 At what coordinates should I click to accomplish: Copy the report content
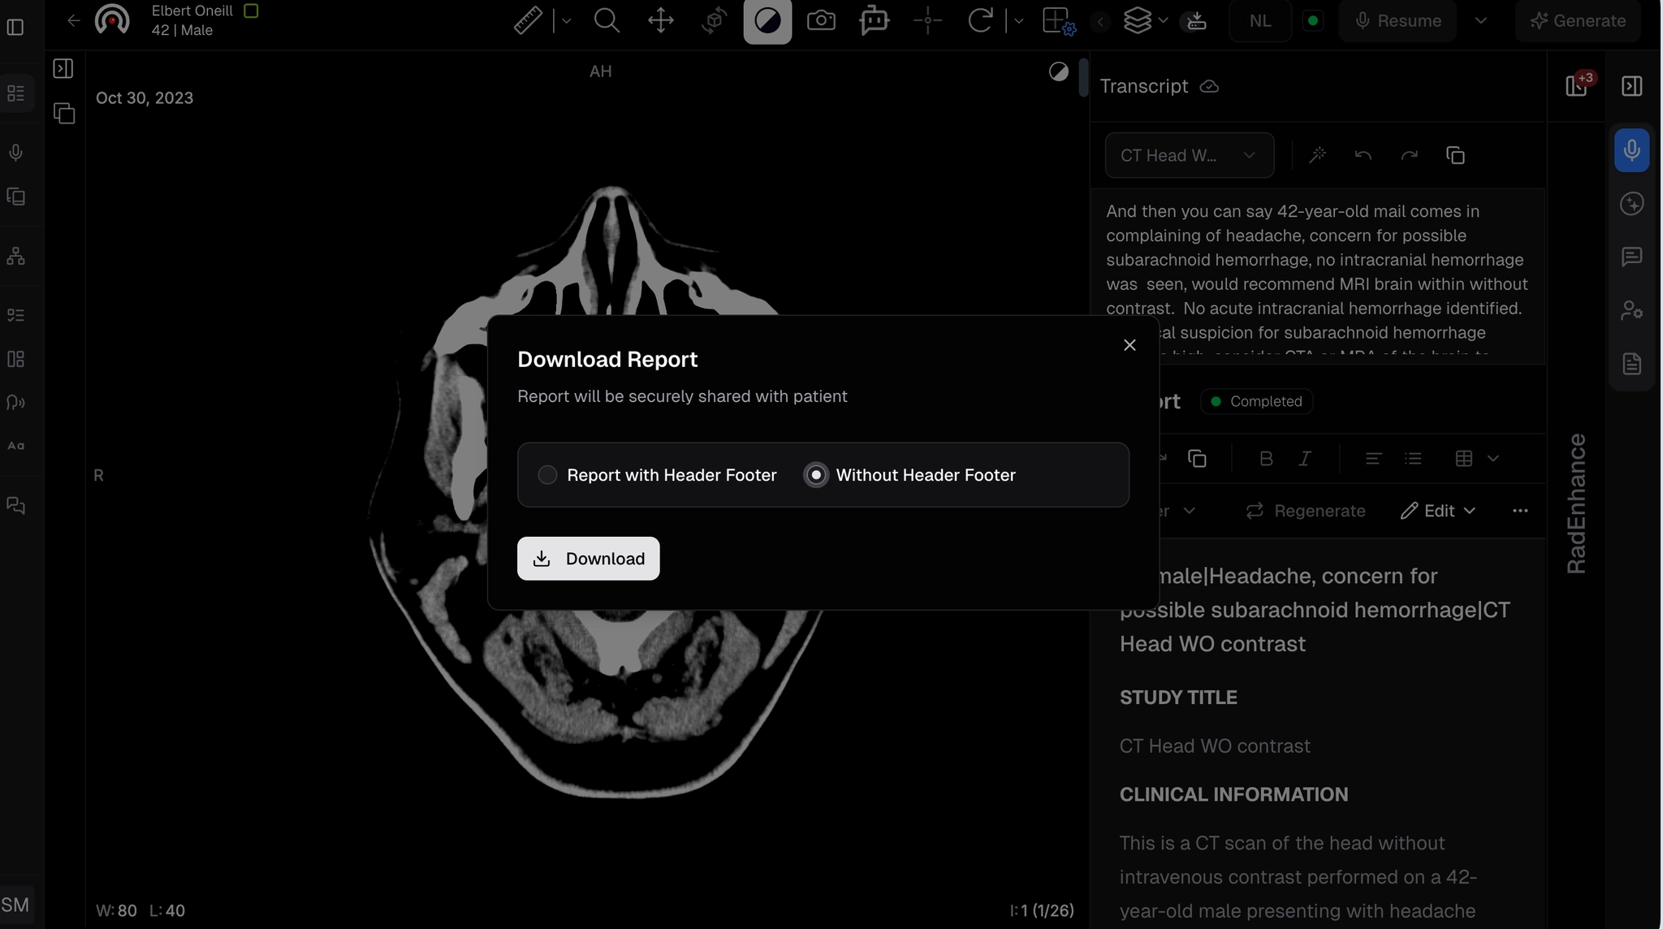coord(1197,459)
